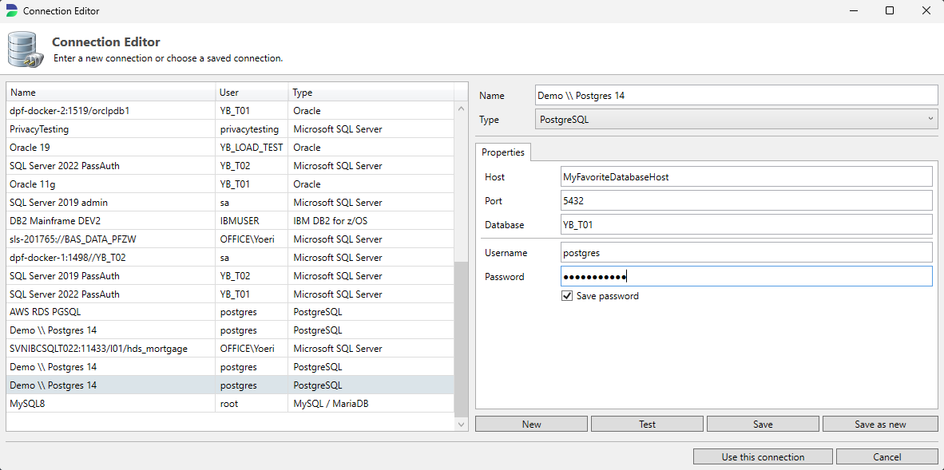Select the MySQL8 connection row

pyautogui.click(x=112, y=404)
